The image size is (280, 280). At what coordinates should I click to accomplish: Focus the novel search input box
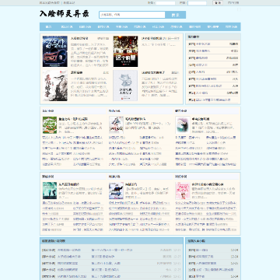click(132, 15)
